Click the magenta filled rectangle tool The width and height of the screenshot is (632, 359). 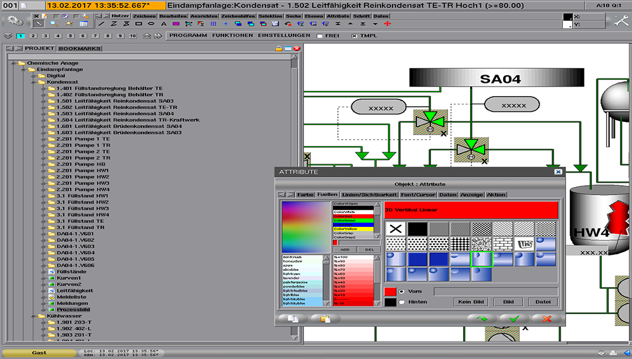176,24
